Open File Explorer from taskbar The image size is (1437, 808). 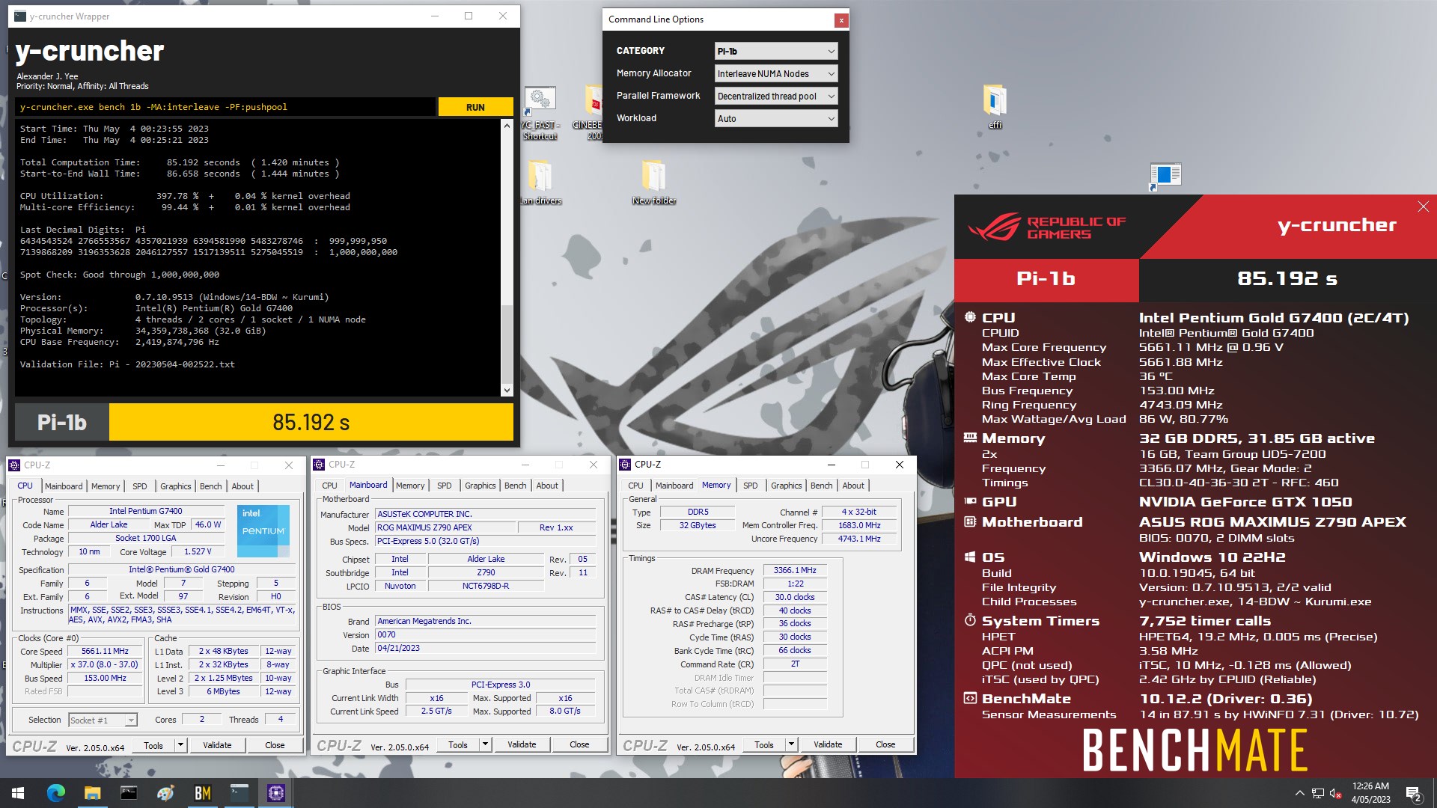pyautogui.click(x=92, y=793)
